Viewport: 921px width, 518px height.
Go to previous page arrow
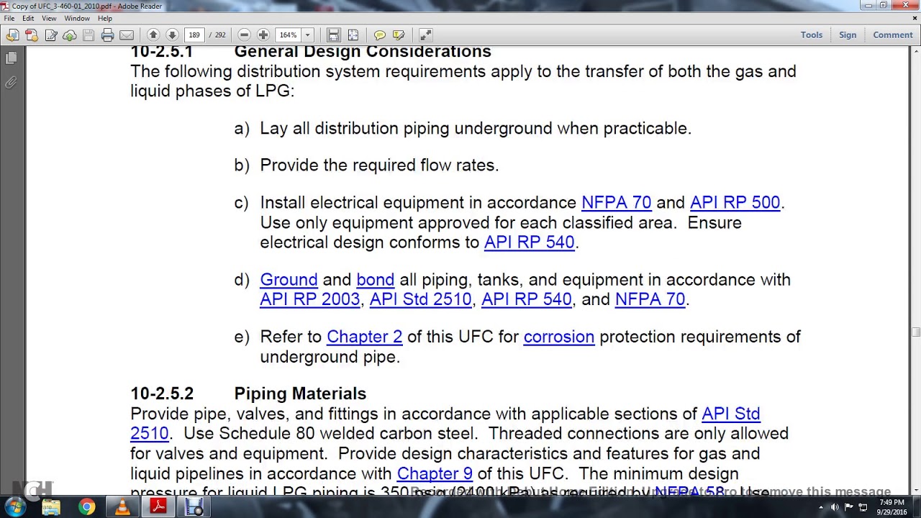(x=153, y=35)
